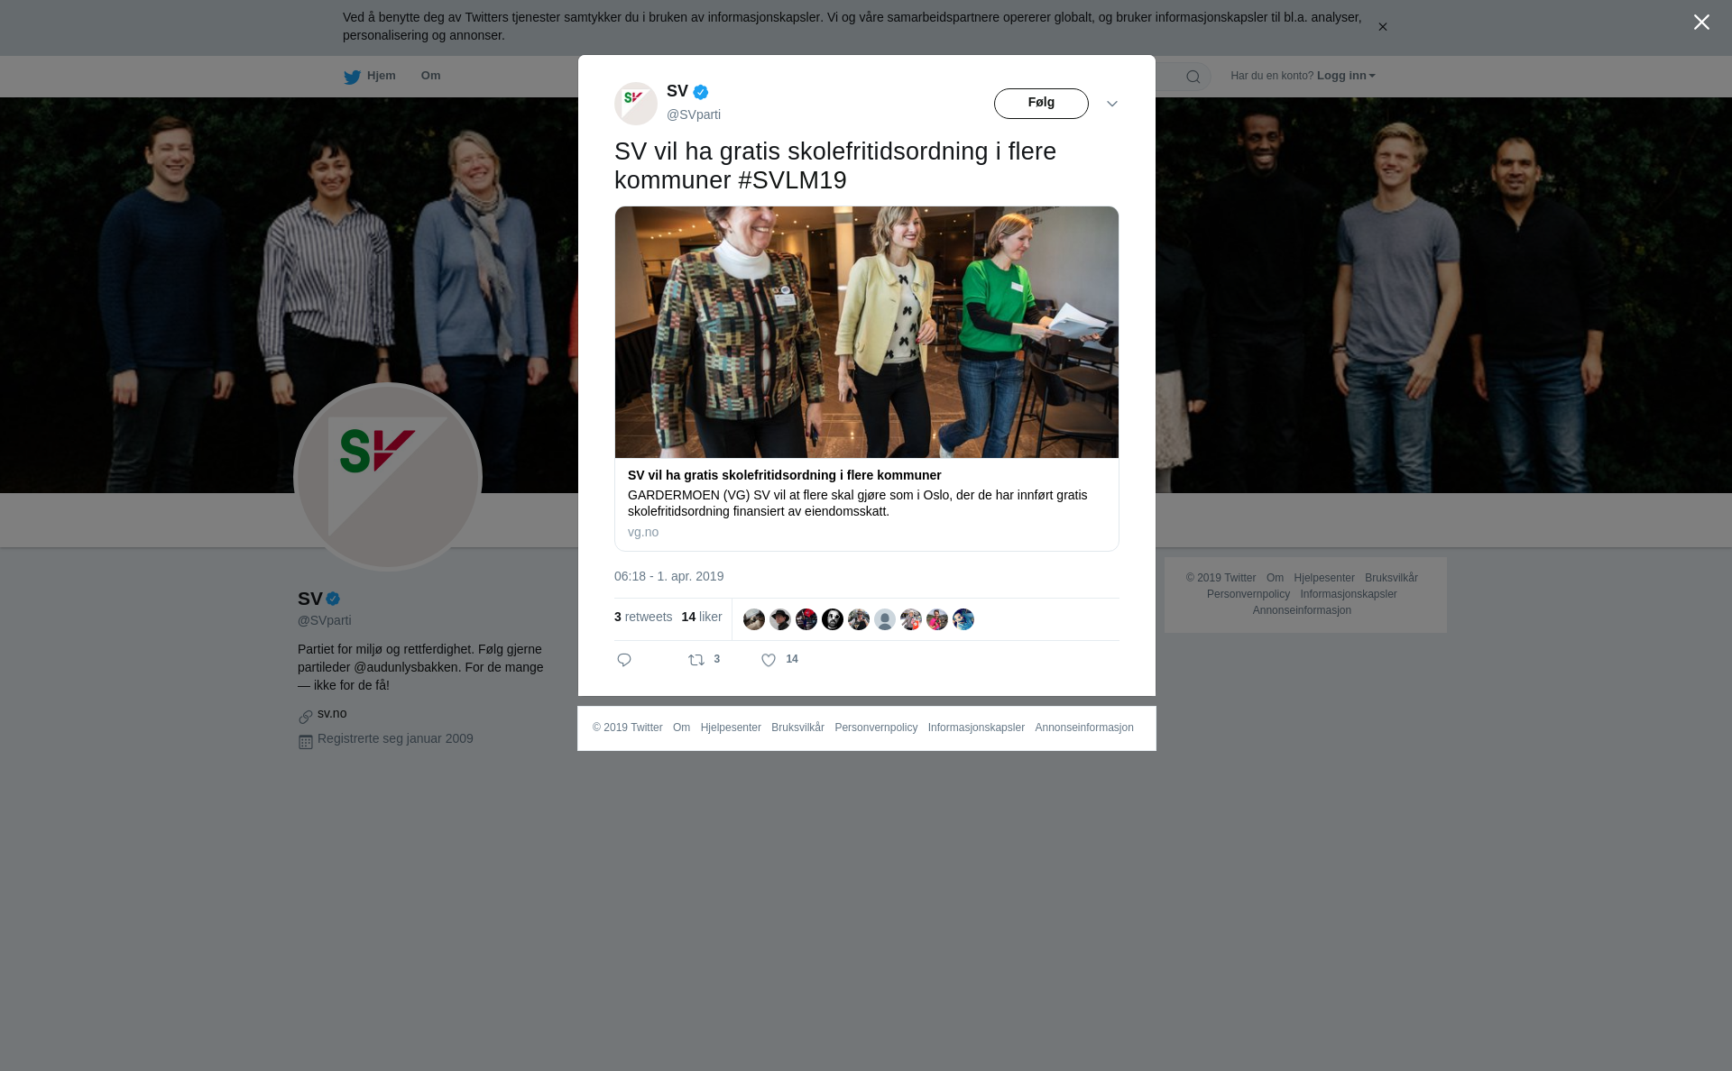The image size is (1732, 1071).
Task: Open the #SVLM19 hashtag tweet text
Action: click(x=792, y=180)
